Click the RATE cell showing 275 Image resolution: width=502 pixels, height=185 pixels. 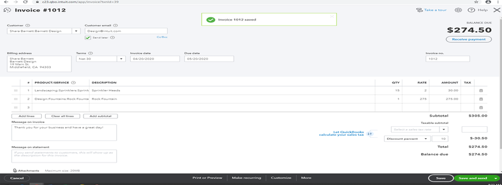415,99
